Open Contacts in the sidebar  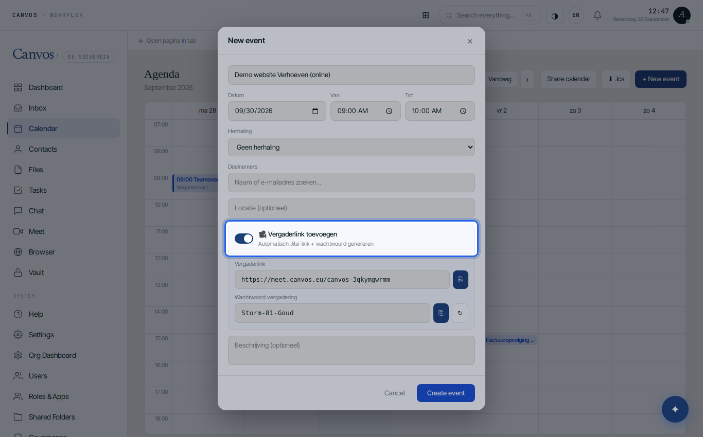tap(63, 149)
